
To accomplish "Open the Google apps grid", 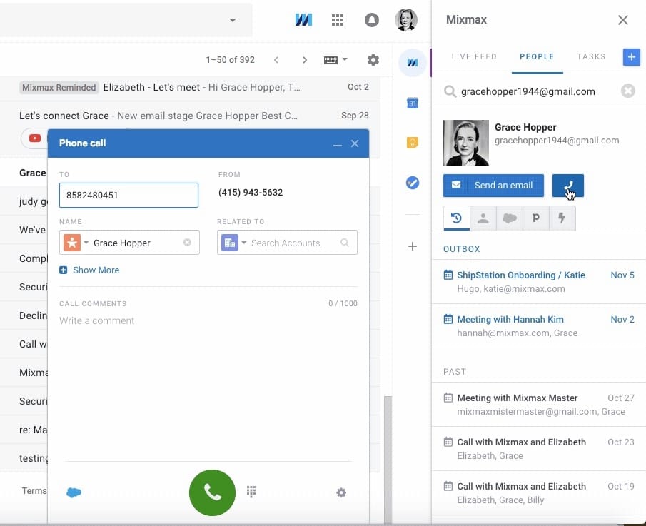I will coord(338,19).
